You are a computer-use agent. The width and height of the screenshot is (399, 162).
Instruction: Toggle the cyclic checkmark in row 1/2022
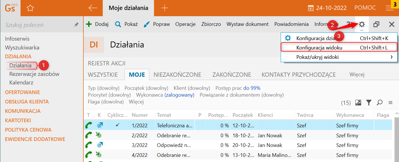(x=118, y=125)
